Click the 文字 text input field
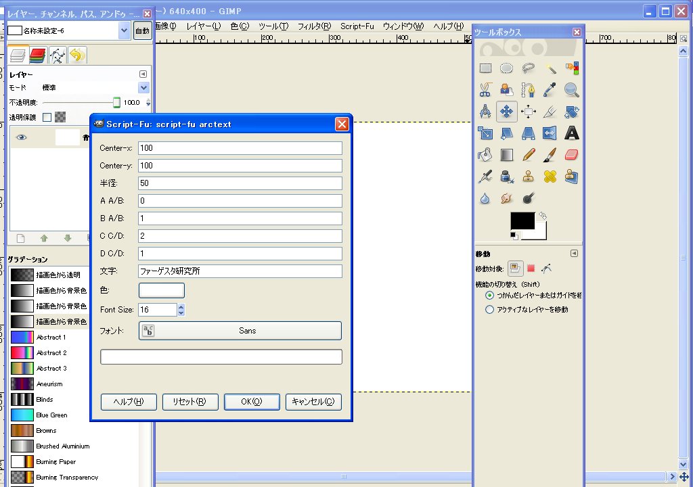The image size is (693, 487). point(240,271)
